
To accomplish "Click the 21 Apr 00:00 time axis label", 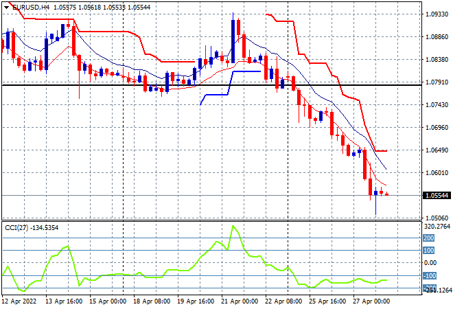I will click(240, 301).
